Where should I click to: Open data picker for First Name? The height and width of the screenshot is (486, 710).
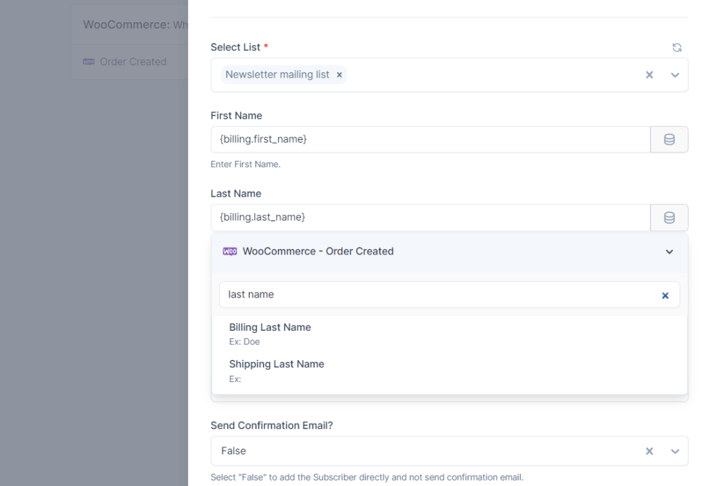click(x=669, y=139)
